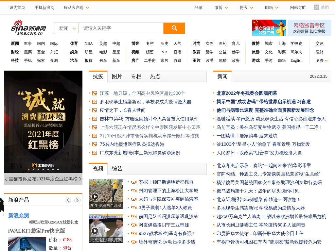
Task: Open the NBA navigation link
Action: click(88, 43)
